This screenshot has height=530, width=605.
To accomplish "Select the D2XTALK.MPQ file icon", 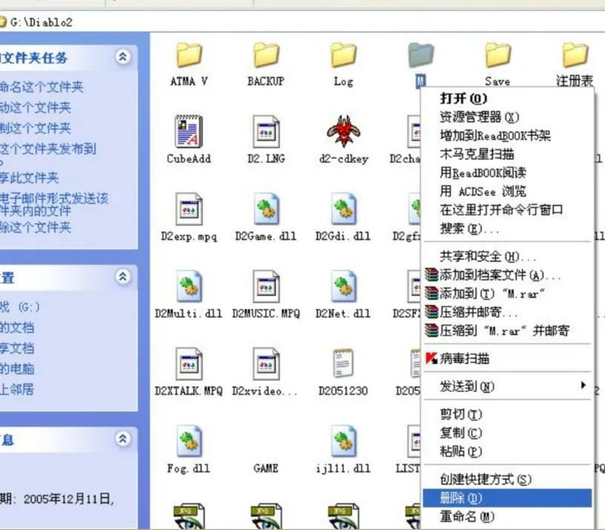I will click(x=188, y=364).
